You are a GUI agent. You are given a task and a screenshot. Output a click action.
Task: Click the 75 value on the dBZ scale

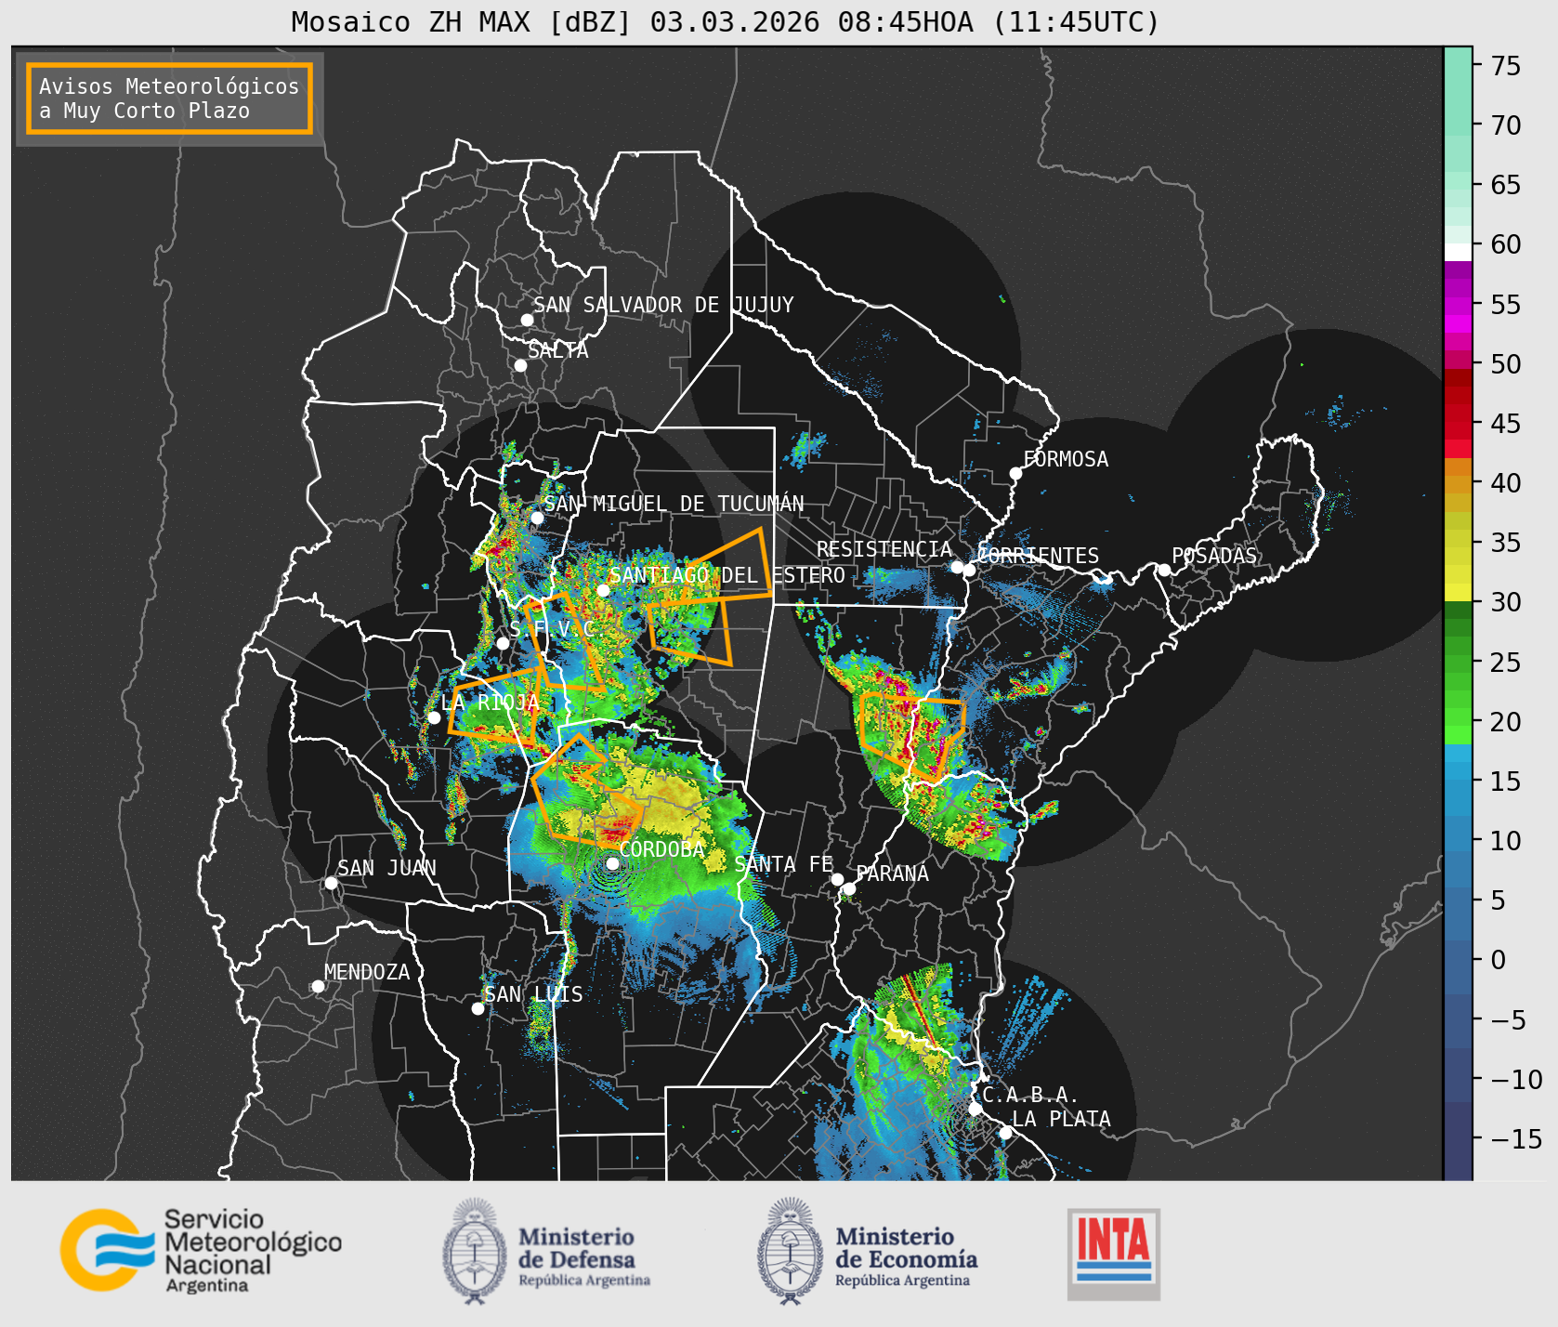pos(1506,66)
